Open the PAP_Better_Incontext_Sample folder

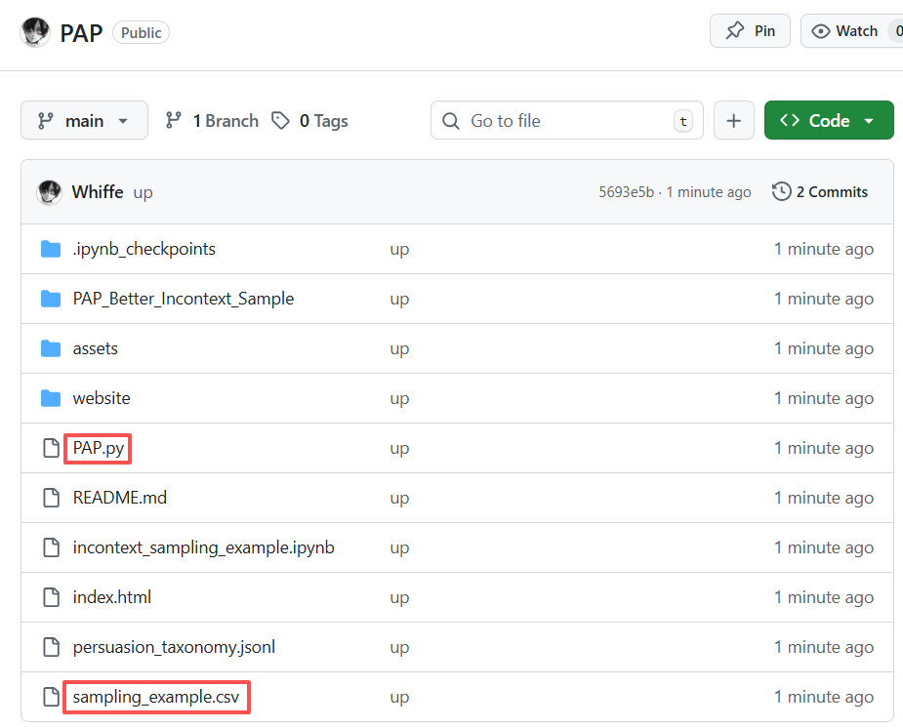[x=184, y=299]
